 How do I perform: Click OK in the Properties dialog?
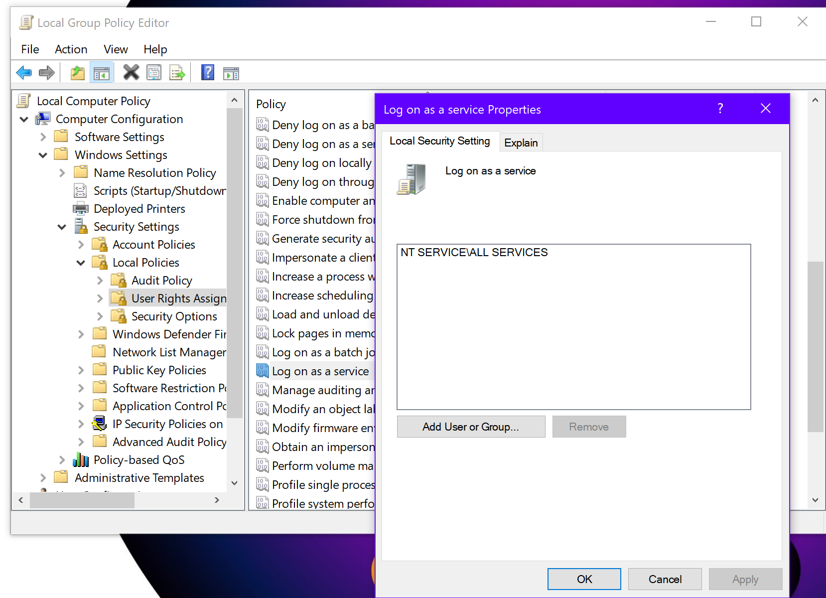[584, 579]
